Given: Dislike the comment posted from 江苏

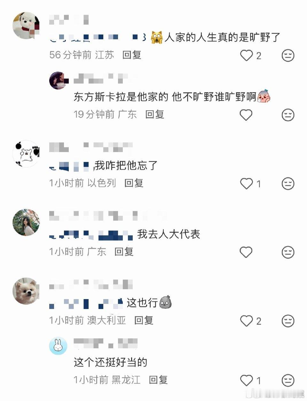Looking at the screenshot, I should tap(288, 56).
